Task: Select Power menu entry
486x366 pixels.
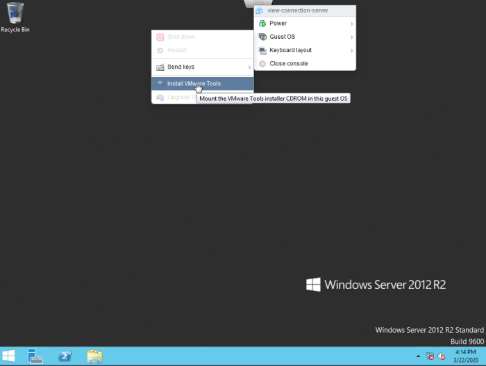Action: [x=305, y=24]
